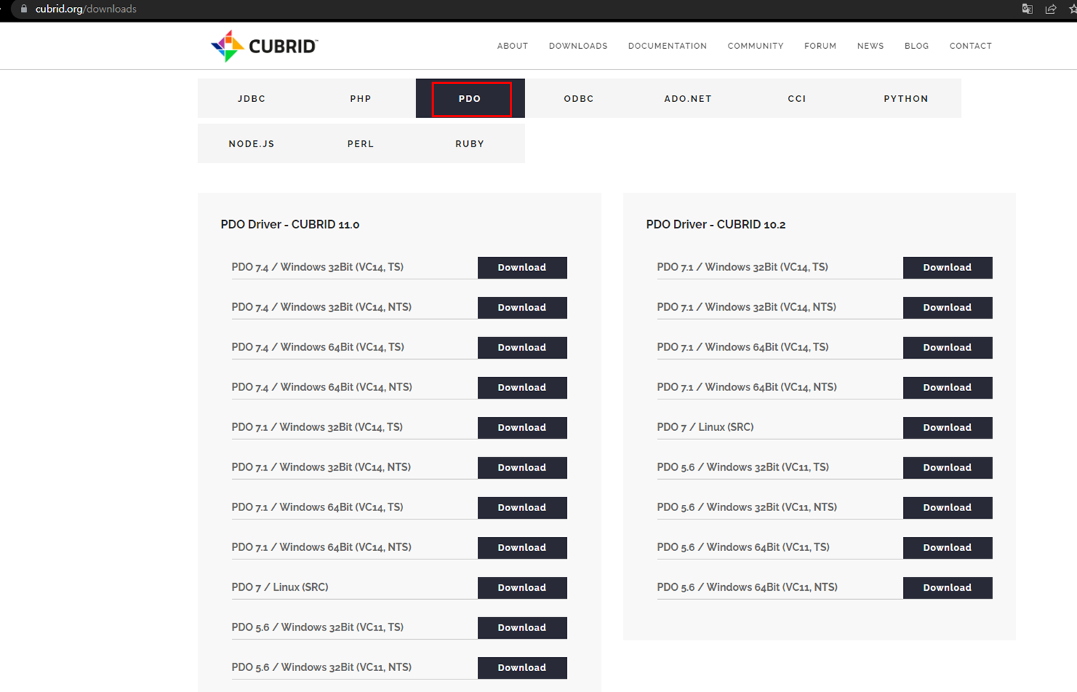The height and width of the screenshot is (692, 1077).
Task: Switch to the CCI driver tab
Action: pos(797,98)
